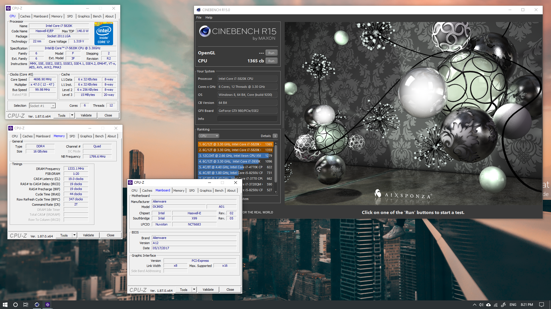Select ranking entry i7-3930K score 1096
Viewport: 551px width, 309px height.
coord(235,161)
